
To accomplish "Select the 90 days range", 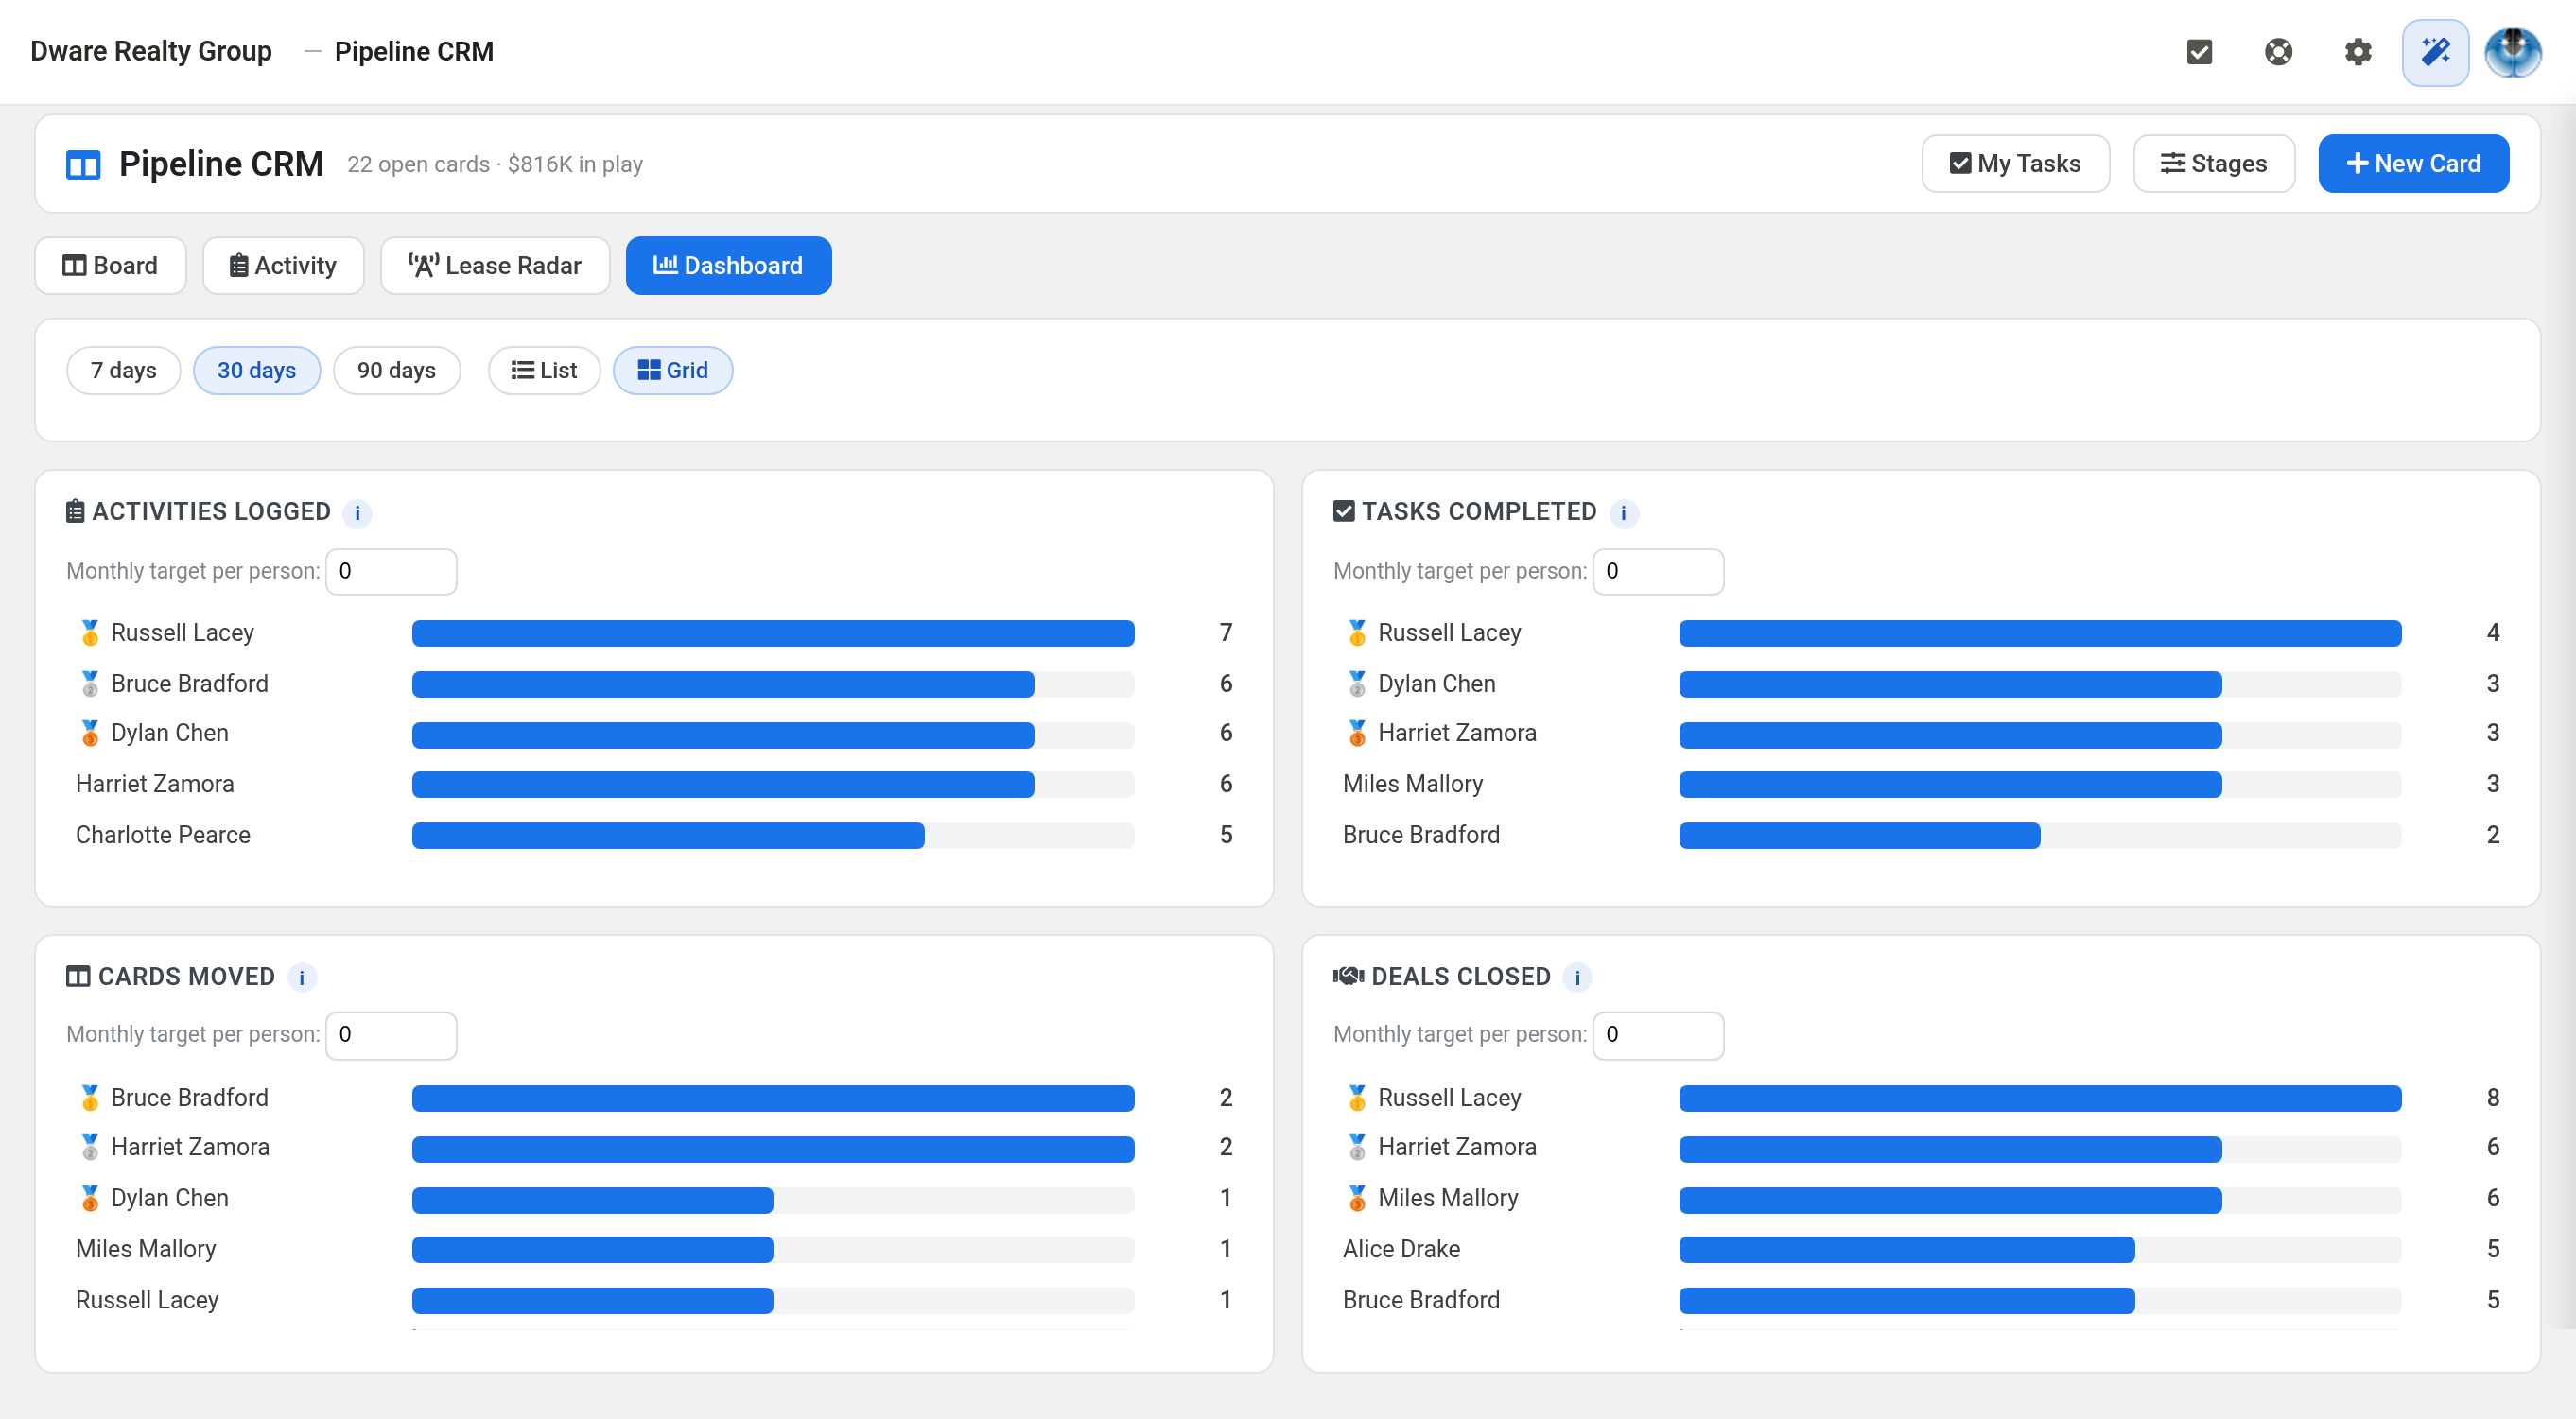I will (396, 370).
